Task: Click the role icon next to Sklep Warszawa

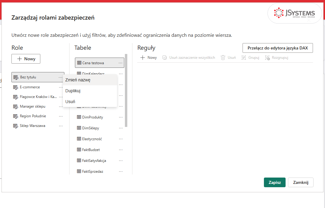Action: tap(16, 126)
